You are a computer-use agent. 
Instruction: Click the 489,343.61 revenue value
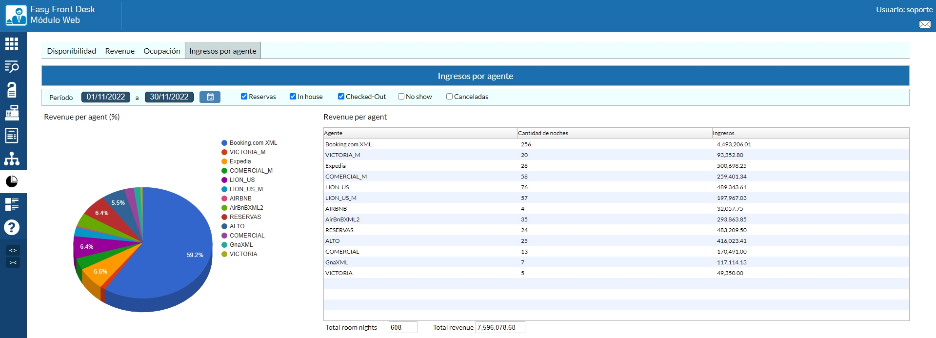[x=732, y=187]
